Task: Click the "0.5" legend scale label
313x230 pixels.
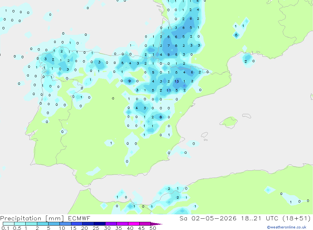Action: point(17,228)
